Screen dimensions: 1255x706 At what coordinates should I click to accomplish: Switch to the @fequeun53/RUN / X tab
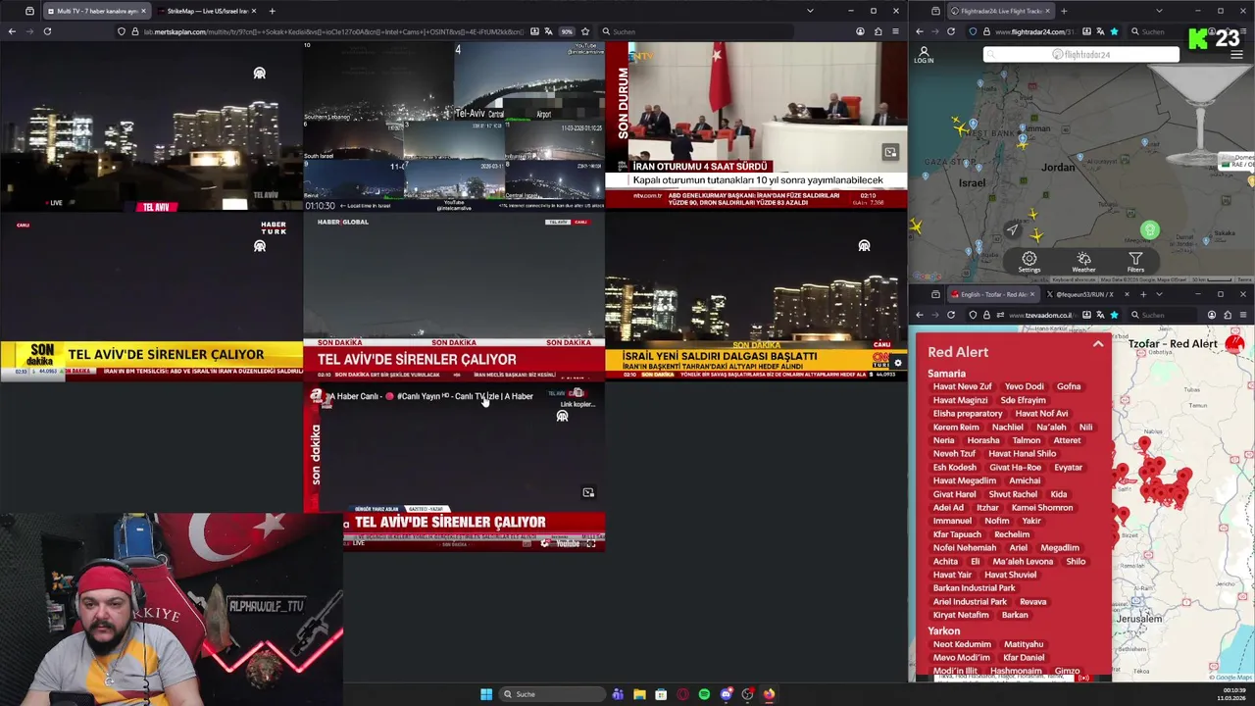(x=1083, y=294)
